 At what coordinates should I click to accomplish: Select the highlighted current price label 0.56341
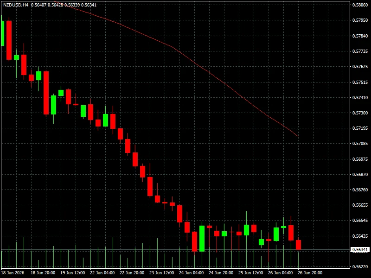tap(360, 250)
